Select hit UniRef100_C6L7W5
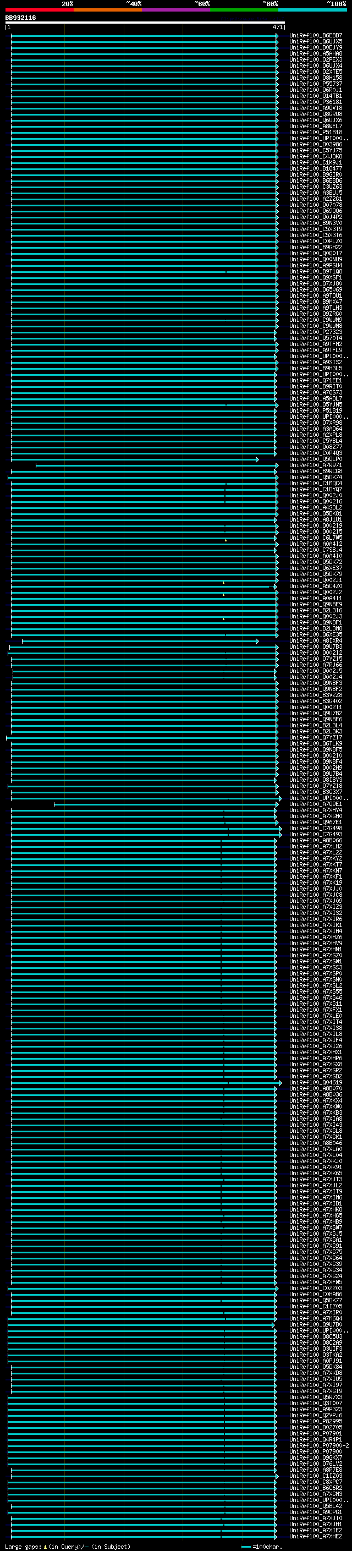This screenshot has height=1551, width=352. pyautogui.click(x=316, y=538)
